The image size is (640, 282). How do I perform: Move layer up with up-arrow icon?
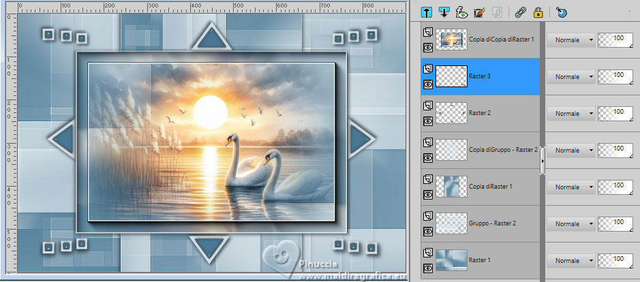click(427, 12)
